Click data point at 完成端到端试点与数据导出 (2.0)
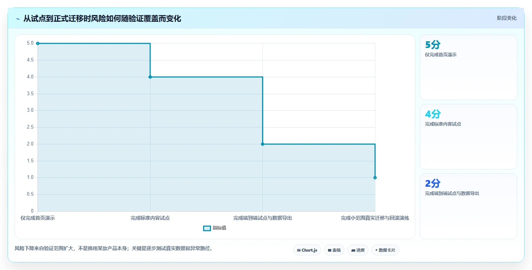This screenshot has height=270, width=532. click(x=262, y=144)
